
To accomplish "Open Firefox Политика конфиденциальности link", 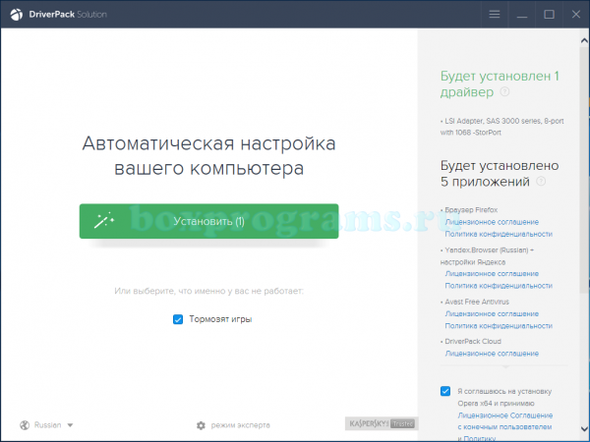I will coord(499,234).
